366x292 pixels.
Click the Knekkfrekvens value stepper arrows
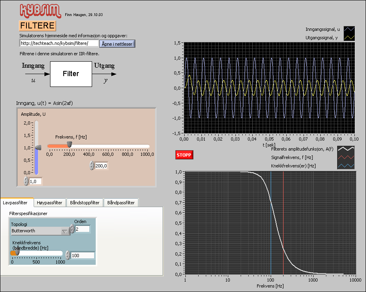click(68, 255)
